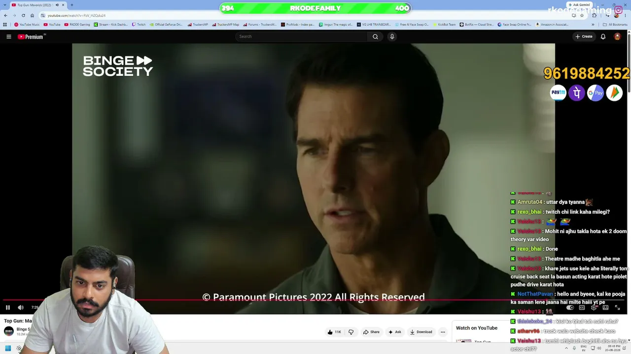Click the Ask button under the video

pos(394,332)
